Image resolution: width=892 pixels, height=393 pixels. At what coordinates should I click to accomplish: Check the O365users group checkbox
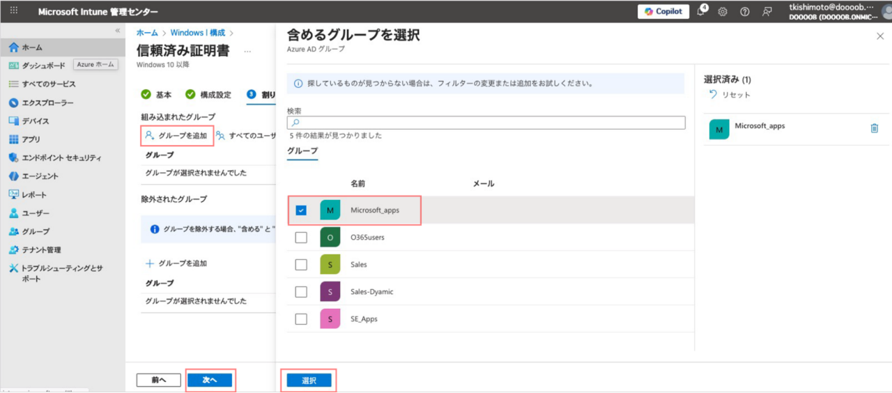coord(301,238)
